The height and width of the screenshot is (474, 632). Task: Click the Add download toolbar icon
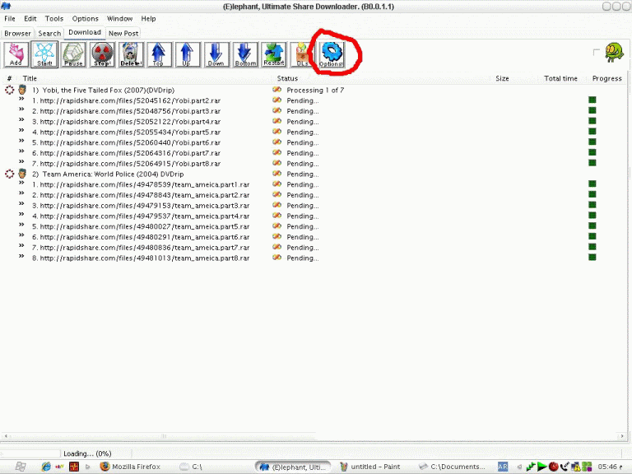click(x=16, y=54)
